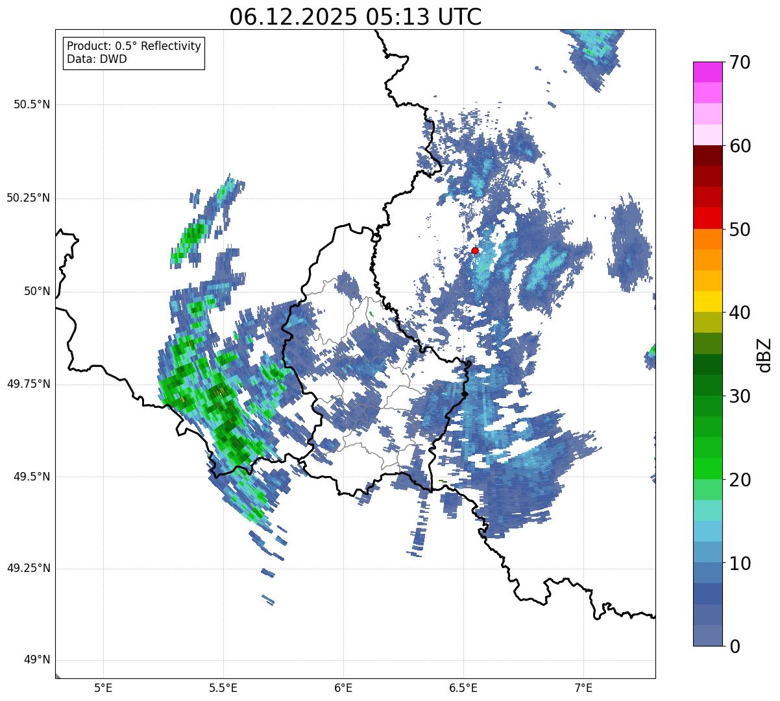This screenshot has width=780, height=701.
Task: Click the "Data: DWD" label
Action: point(97,59)
